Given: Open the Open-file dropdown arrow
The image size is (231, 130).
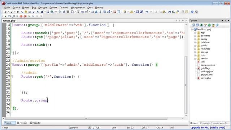Looking at the screenshot, I should point(134,12).
